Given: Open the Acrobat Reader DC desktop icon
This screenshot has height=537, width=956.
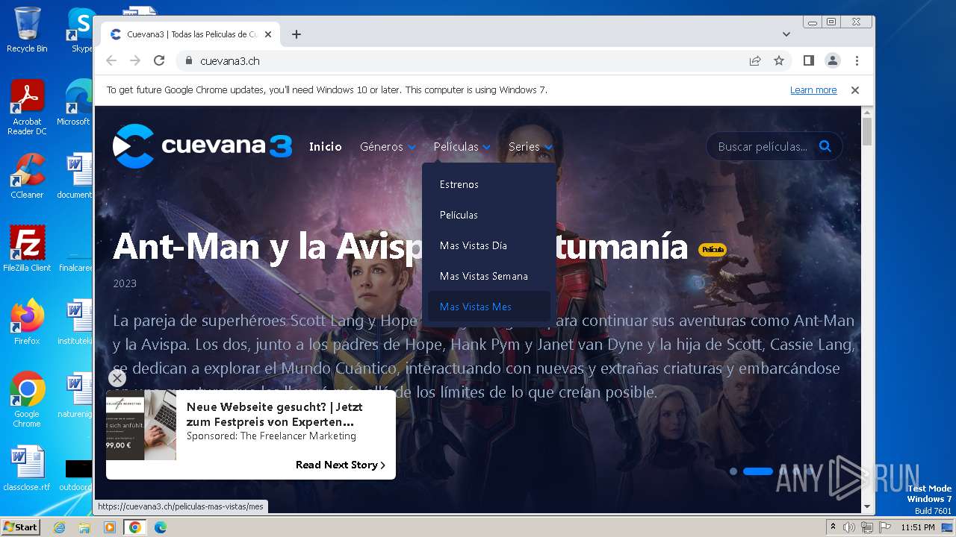Looking at the screenshot, I should pyautogui.click(x=27, y=108).
